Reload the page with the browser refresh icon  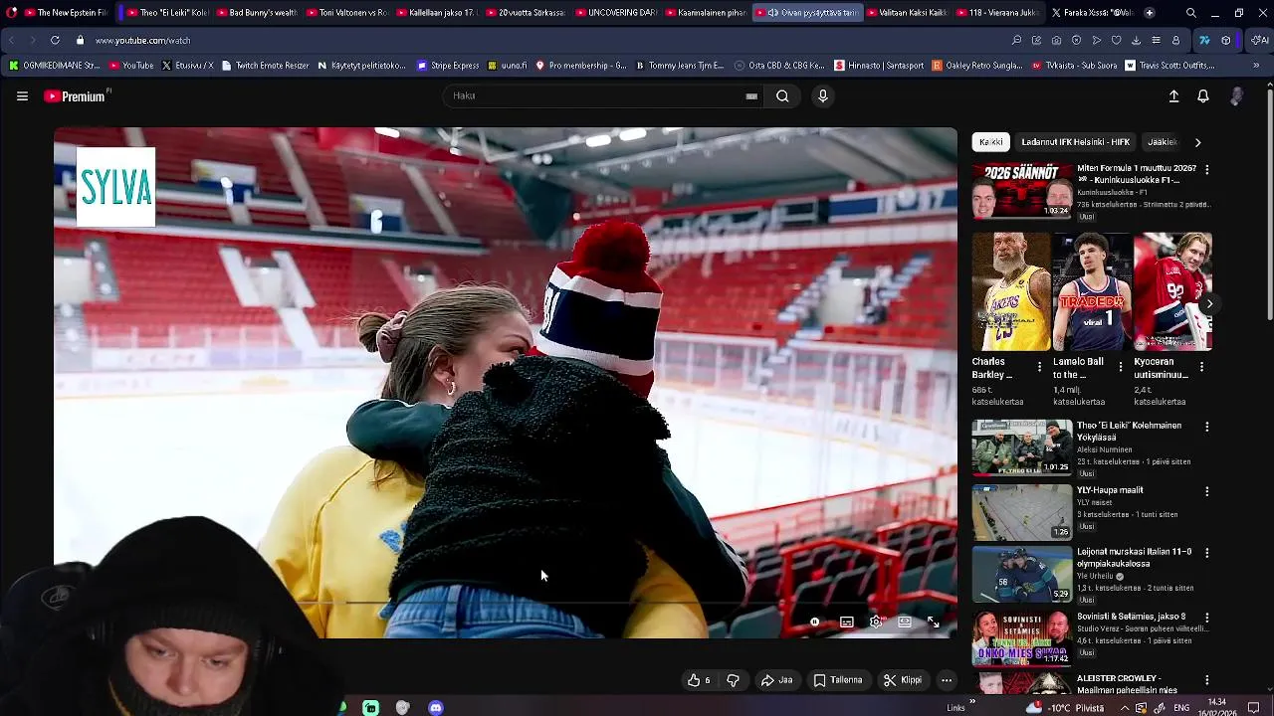(55, 41)
